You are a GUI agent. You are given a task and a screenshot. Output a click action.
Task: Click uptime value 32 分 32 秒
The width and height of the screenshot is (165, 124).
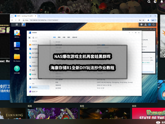(101, 88)
